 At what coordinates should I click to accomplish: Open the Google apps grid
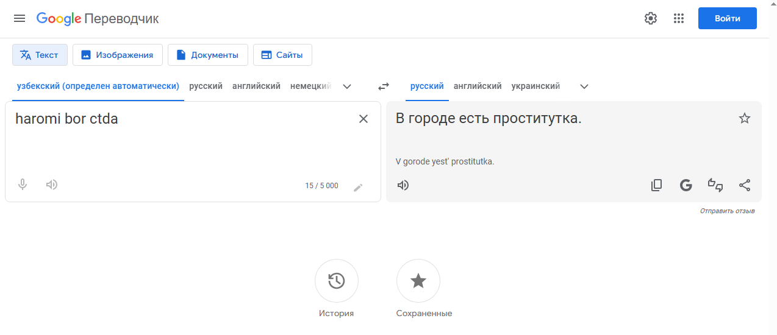(x=679, y=18)
